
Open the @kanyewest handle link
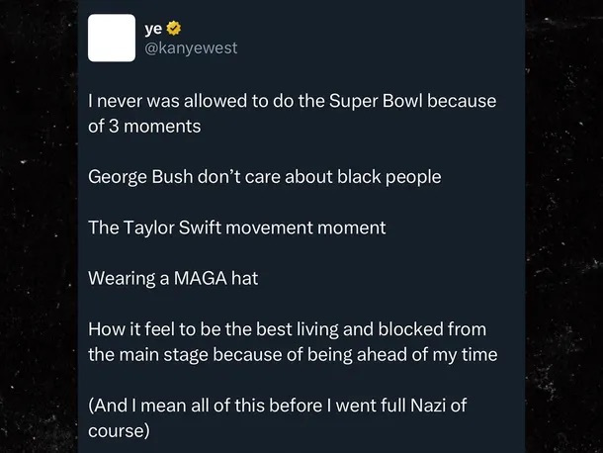(192, 47)
